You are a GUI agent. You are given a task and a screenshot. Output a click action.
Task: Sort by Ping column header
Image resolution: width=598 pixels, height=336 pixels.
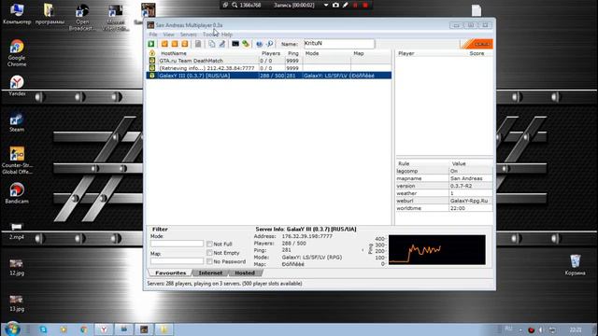pos(293,53)
